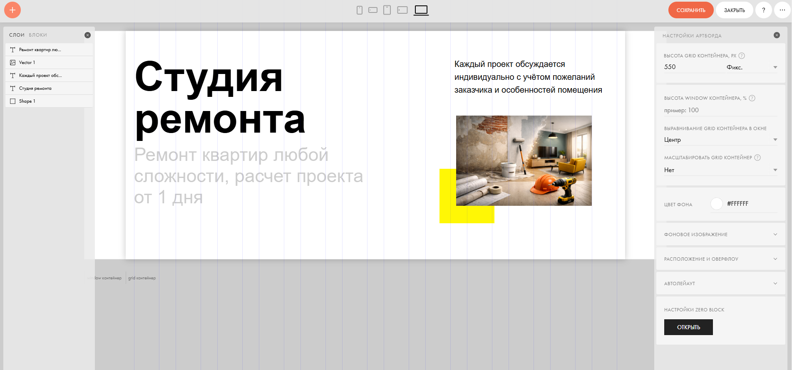Viewport: 792px width, 370px height.
Task: Open the Центр alignment dropdown
Action: pyautogui.click(x=720, y=140)
